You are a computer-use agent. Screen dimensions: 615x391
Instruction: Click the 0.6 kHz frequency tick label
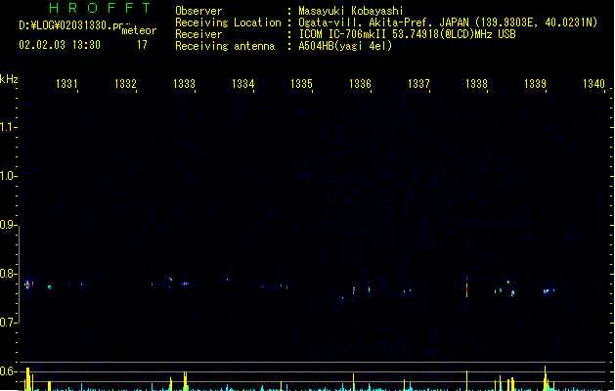[7, 371]
